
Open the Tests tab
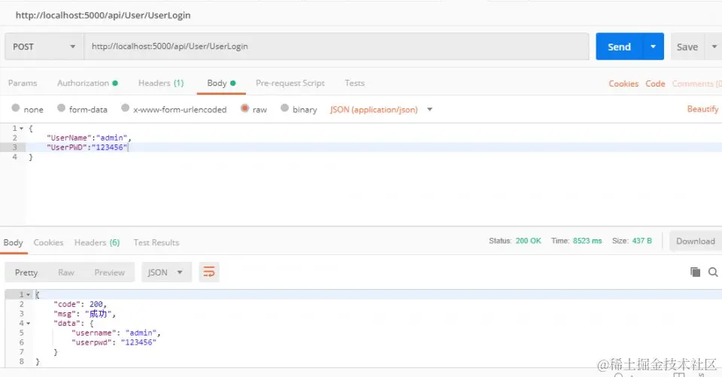click(354, 84)
